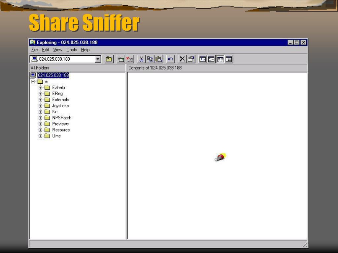Select the e share folder
Image resolution: width=338 pixels, height=253 pixels.
[46, 82]
